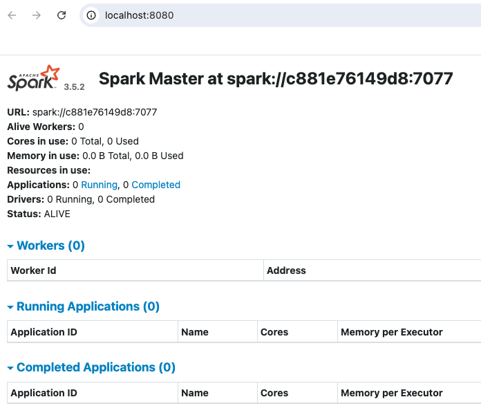Click the Alive Workers: 0 line
The width and height of the screenshot is (481, 415).
[x=46, y=127]
